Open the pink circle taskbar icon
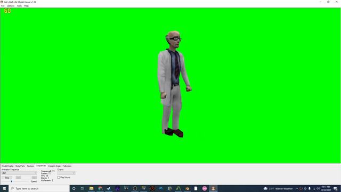This screenshot has width=341, height=192. 205,188
